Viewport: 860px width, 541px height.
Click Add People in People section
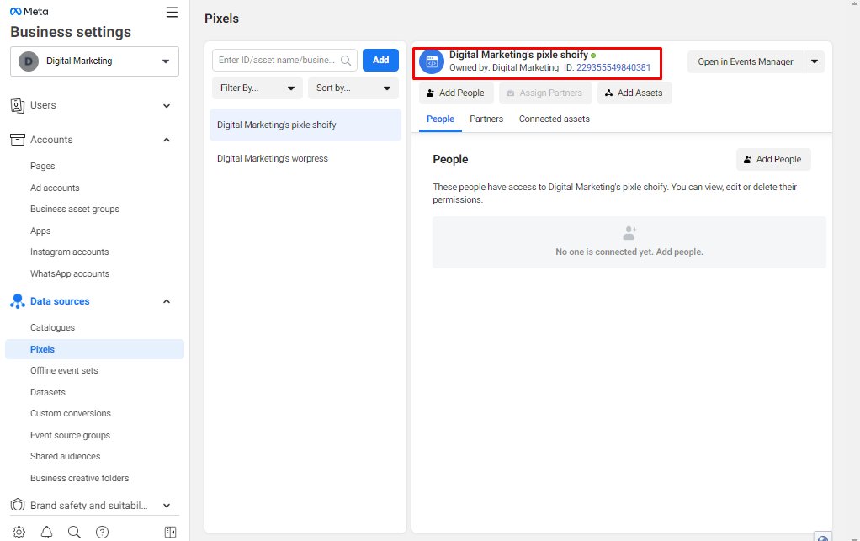pyautogui.click(x=773, y=160)
